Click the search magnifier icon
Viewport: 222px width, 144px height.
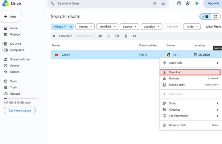pos(52,3)
